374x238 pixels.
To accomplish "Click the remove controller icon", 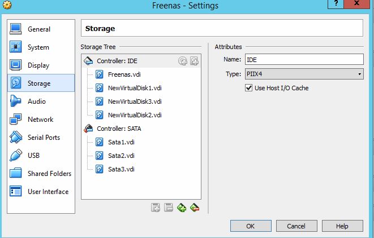I will [195, 208].
